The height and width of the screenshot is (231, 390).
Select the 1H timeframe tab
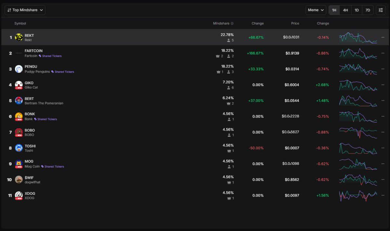click(x=334, y=10)
